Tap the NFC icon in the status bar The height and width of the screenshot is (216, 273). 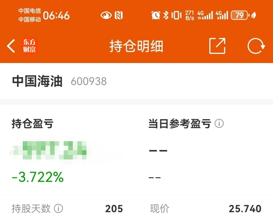(x=119, y=15)
